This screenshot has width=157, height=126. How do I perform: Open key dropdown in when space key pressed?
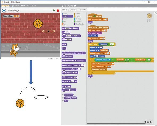coord(98,28)
